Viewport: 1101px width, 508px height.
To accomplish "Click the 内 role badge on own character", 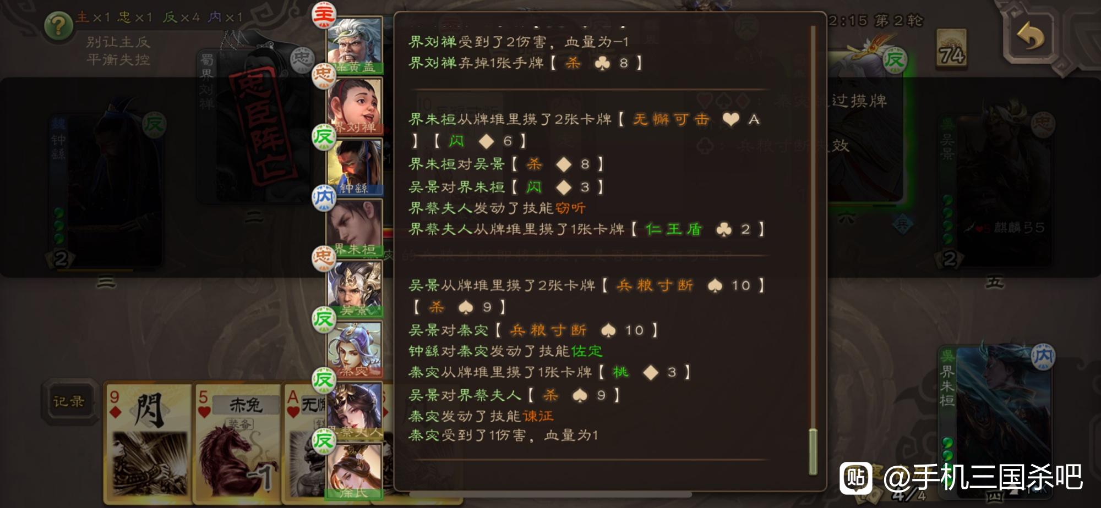I will pyautogui.click(x=1042, y=356).
